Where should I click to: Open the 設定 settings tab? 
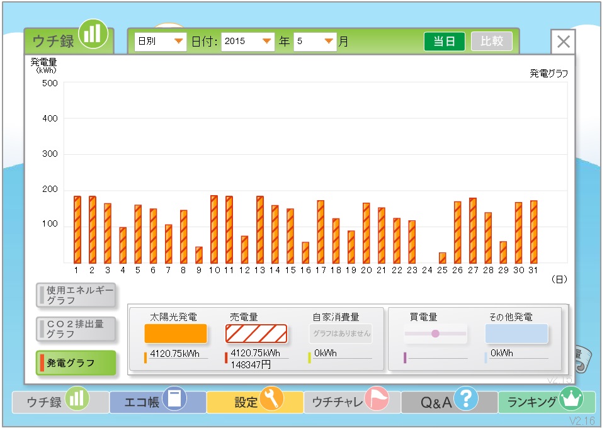tap(255, 402)
